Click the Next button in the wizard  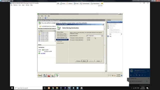click(x=84, y=61)
